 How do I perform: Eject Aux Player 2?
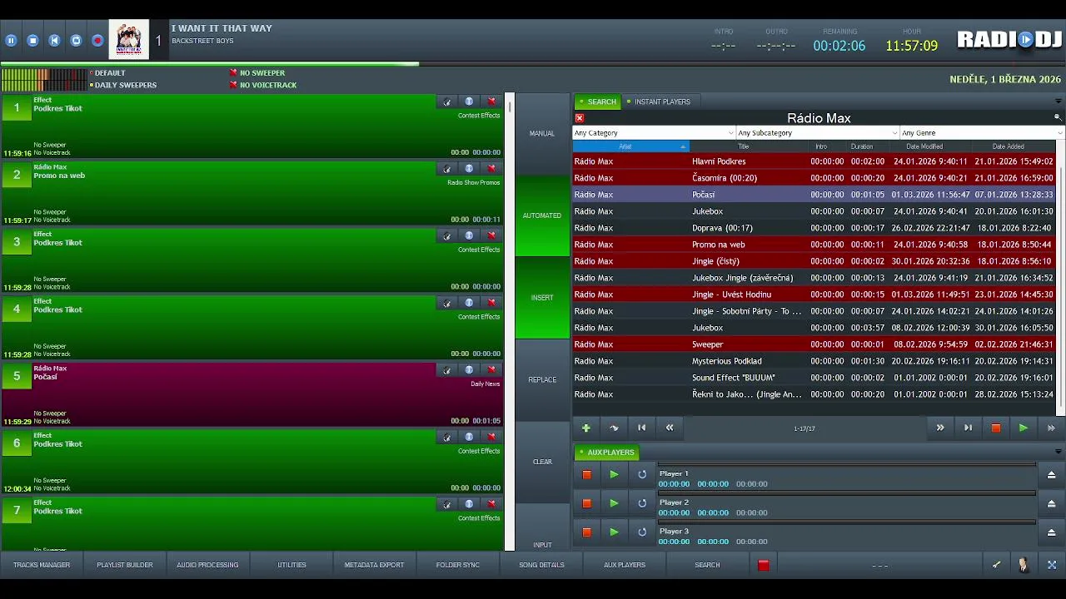click(x=1051, y=503)
